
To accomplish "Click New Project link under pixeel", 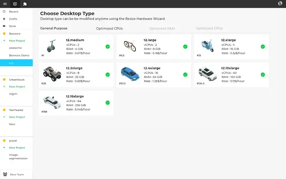I will (x=17, y=148).
